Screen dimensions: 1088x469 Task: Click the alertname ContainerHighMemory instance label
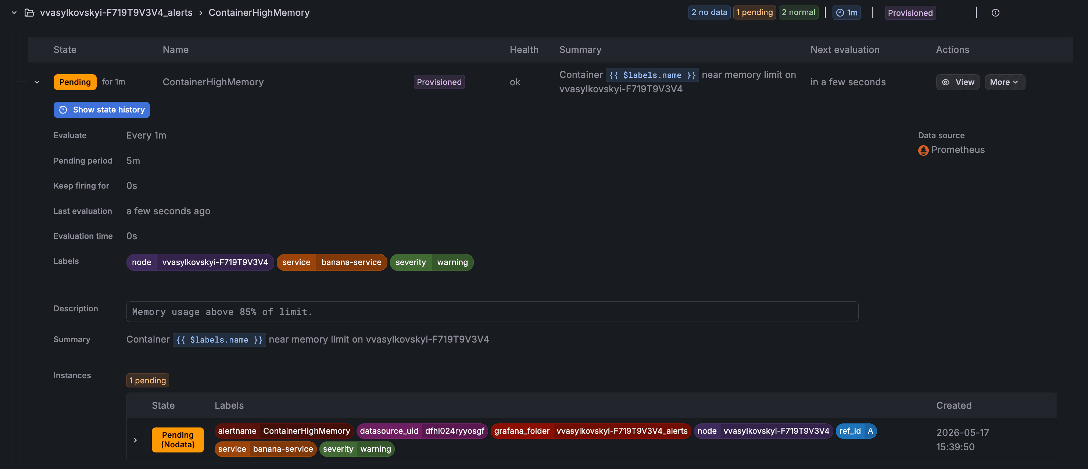click(x=284, y=431)
